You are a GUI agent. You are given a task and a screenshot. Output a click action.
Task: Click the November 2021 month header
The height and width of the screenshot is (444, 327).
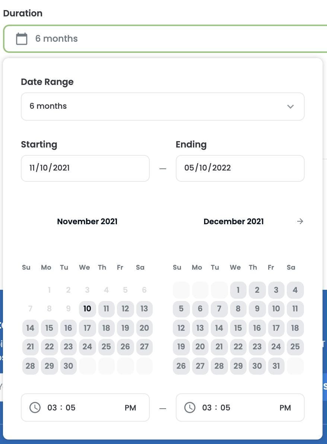(87, 221)
